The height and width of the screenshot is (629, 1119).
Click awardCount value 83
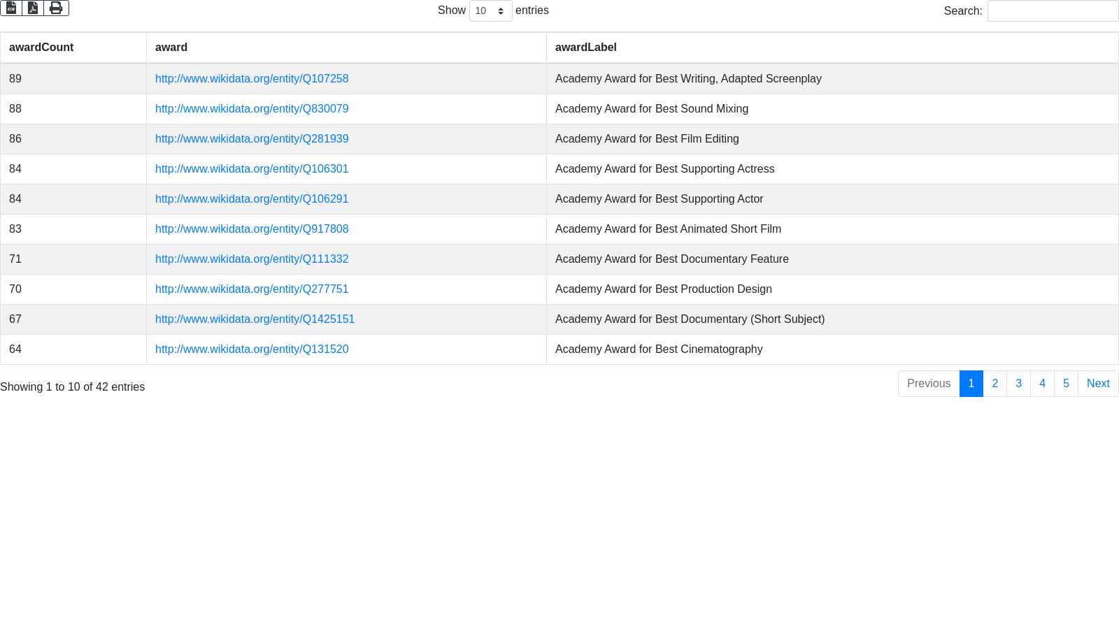pos(15,229)
